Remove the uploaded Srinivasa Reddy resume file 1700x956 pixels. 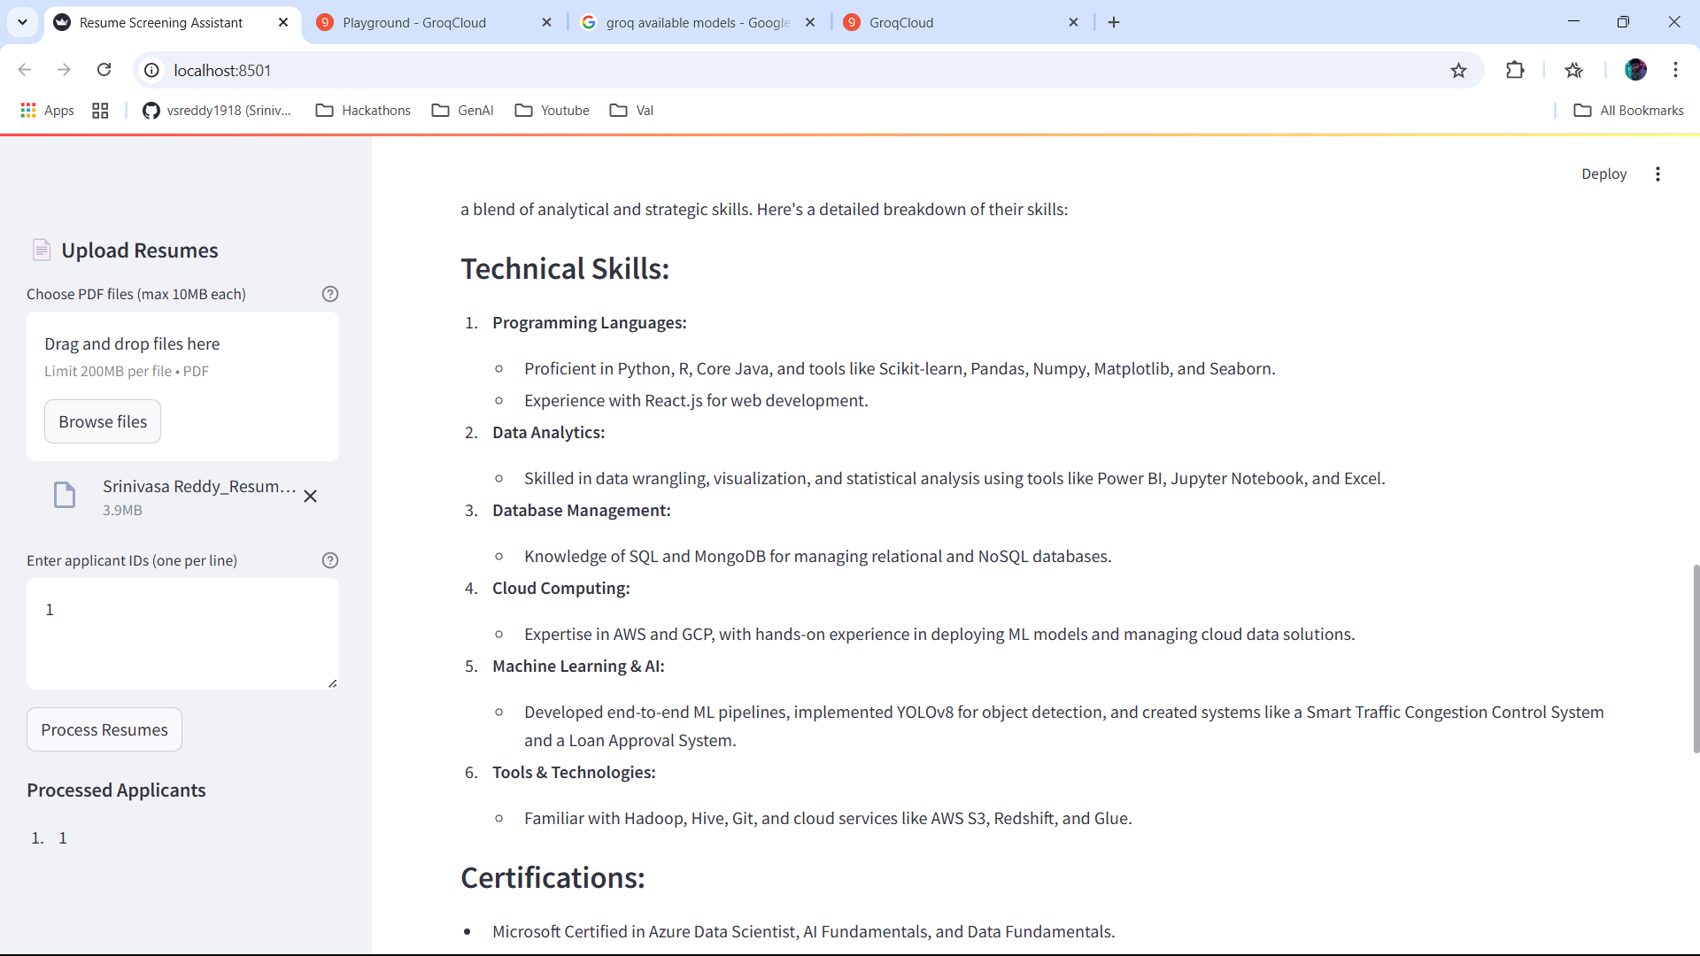(x=311, y=497)
